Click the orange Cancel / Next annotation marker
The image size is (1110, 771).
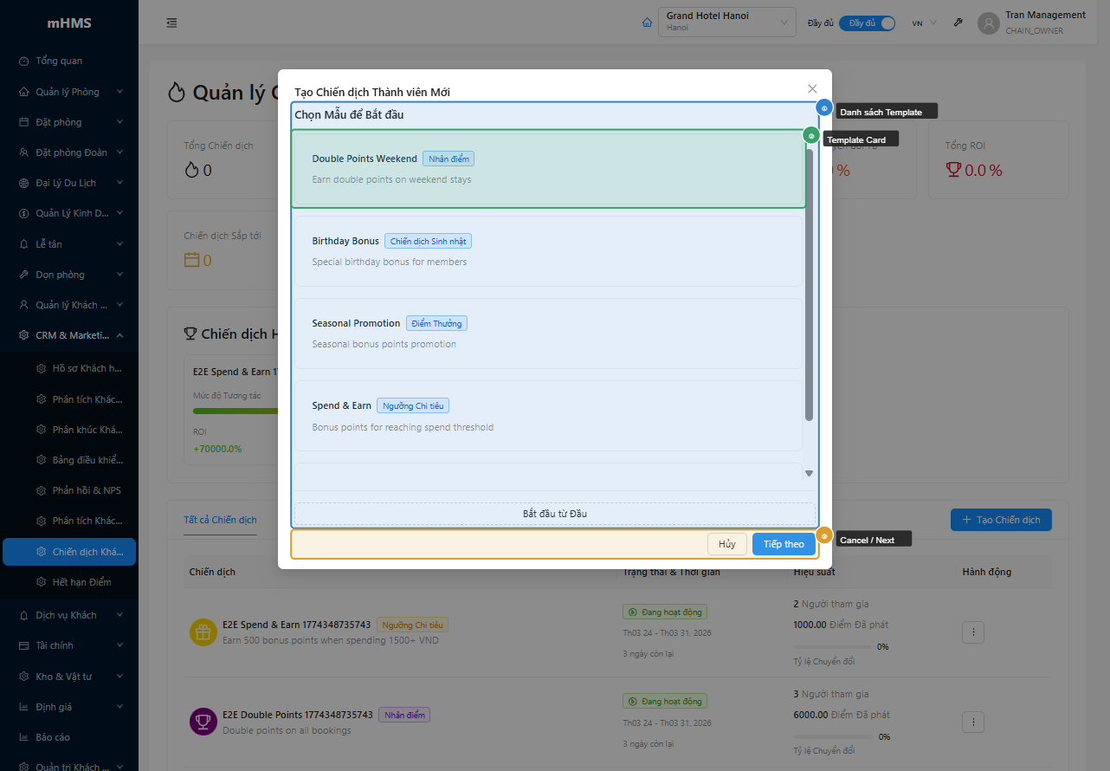(824, 536)
